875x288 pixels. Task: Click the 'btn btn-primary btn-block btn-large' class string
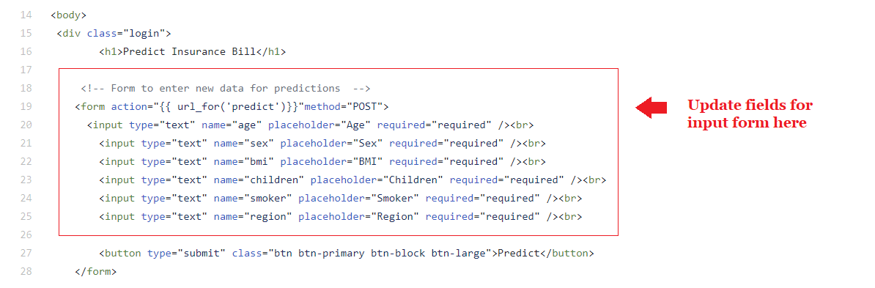click(380, 254)
